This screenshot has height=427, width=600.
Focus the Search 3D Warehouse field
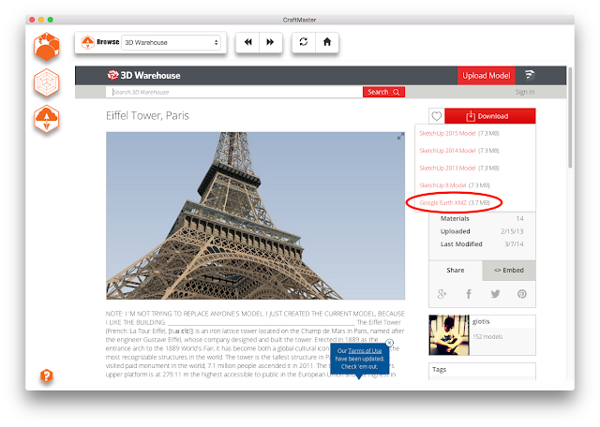pyautogui.click(x=234, y=92)
